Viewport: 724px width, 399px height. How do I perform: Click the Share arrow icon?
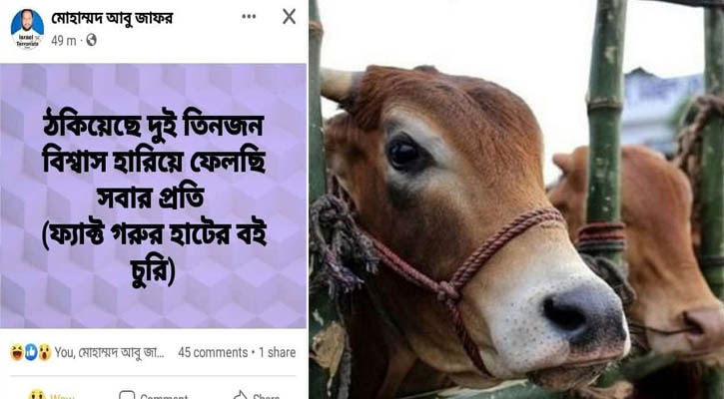(240, 395)
